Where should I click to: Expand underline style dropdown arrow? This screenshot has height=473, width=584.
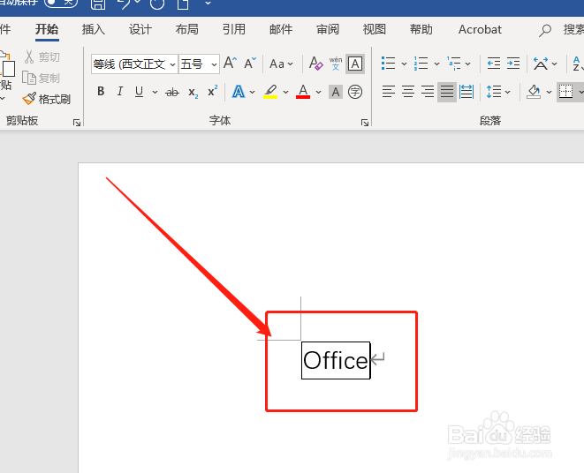pyautogui.click(x=155, y=92)
